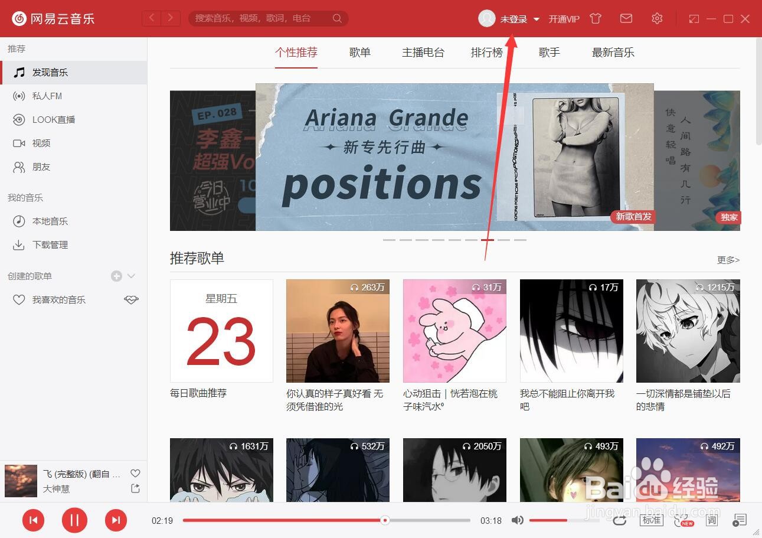Skip to the previous track
Viewport: 762px width, 538px height.
34,520
